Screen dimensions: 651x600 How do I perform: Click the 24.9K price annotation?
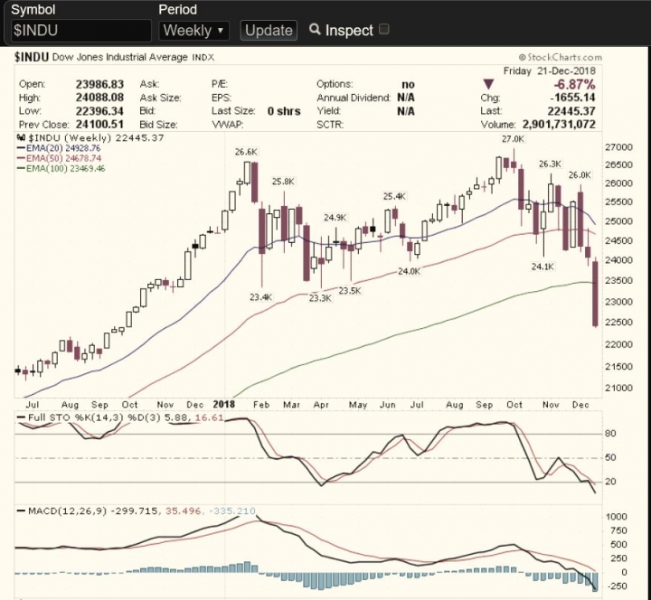pyautogui.click(x=335, y=218)
